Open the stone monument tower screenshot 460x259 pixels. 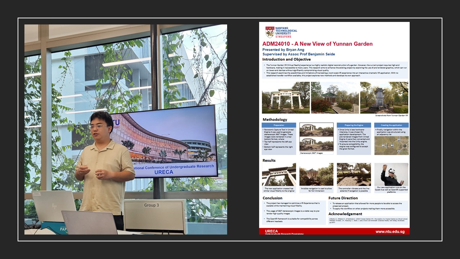pos(384,97)
